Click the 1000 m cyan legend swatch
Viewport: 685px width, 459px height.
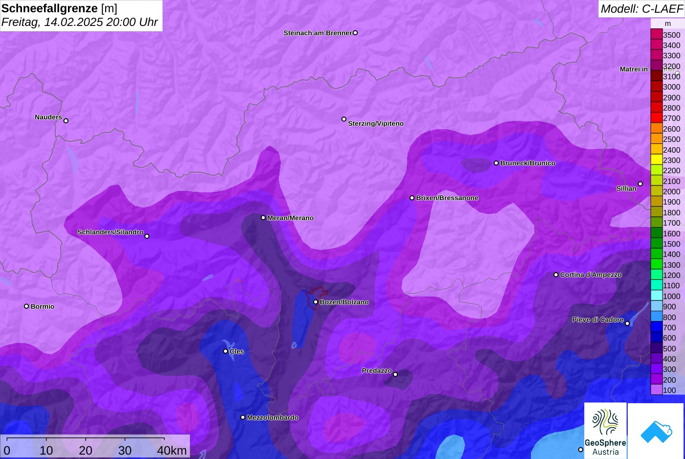click(x=656, y=296)
